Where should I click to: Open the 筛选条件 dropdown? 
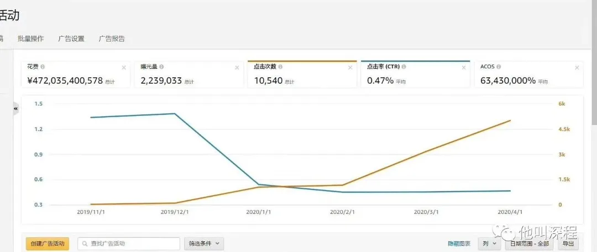click(x=204, y=244)
